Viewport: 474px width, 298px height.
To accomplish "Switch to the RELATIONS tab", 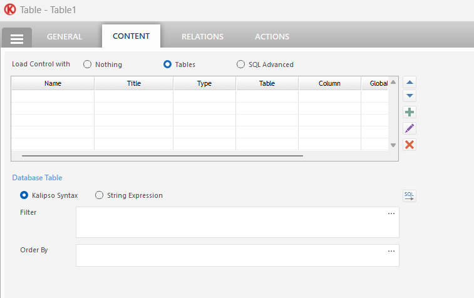I will click(202, 37).
